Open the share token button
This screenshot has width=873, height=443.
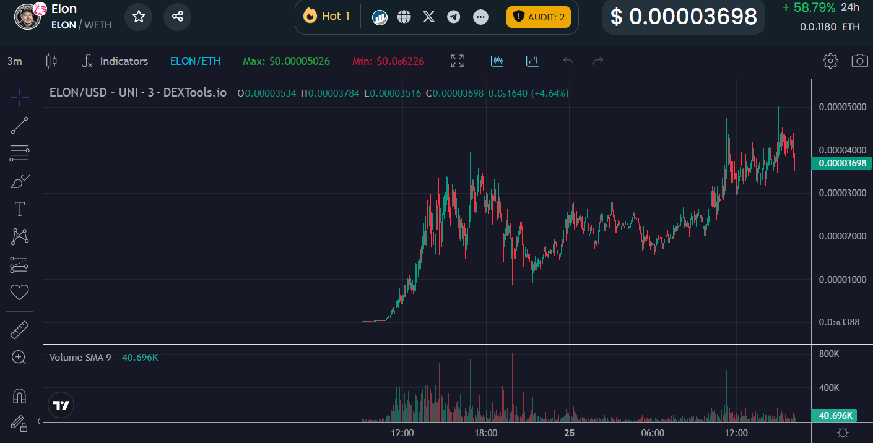pos(177,17)
